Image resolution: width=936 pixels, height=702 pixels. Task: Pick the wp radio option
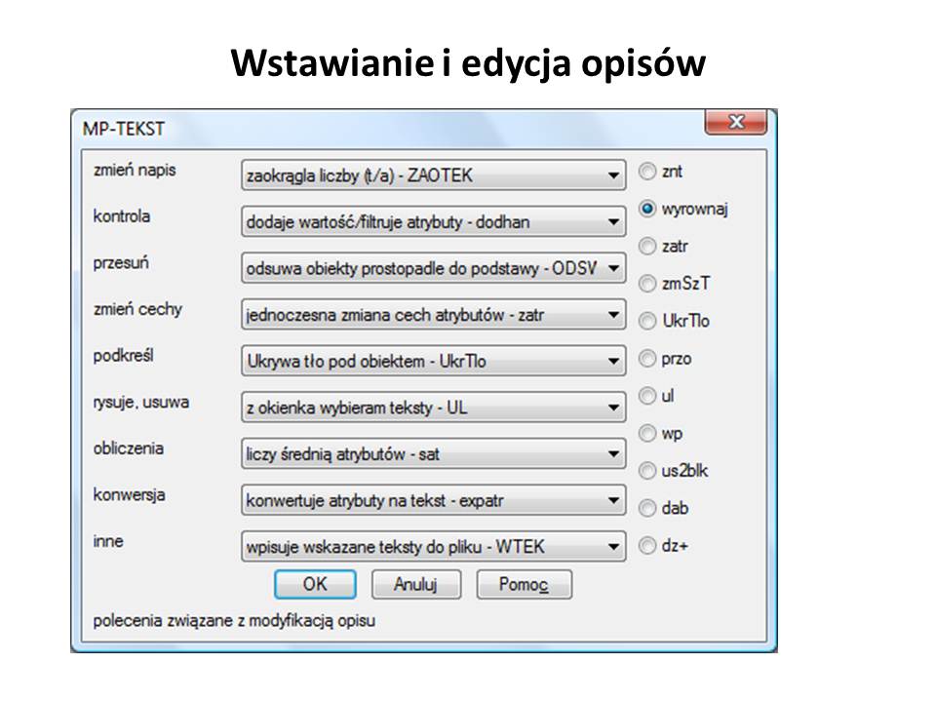tap(647, 433)
